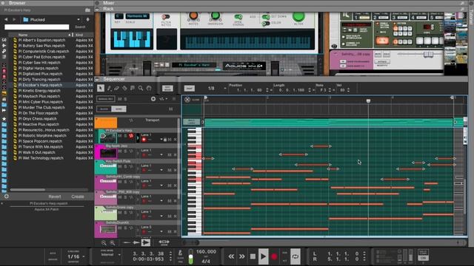Click the rewind transport button

pyautogui.click(x=231, y=256)
